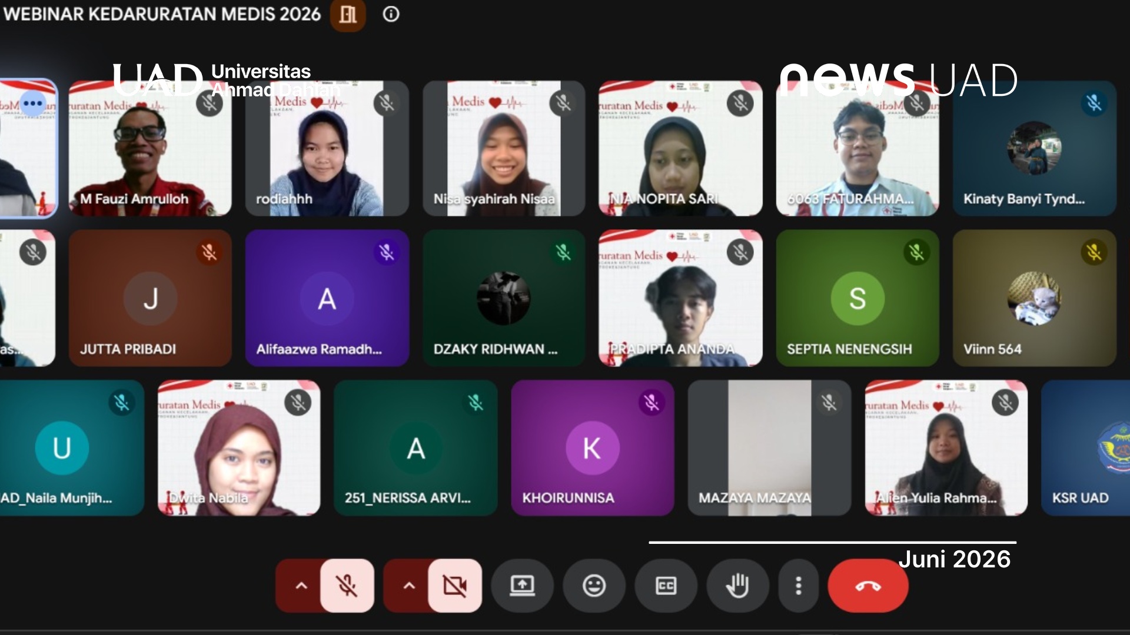Select SEPTIA NENENGSIH's participant tile
This screenshot has width=1130, height=635.
point(858,298)
